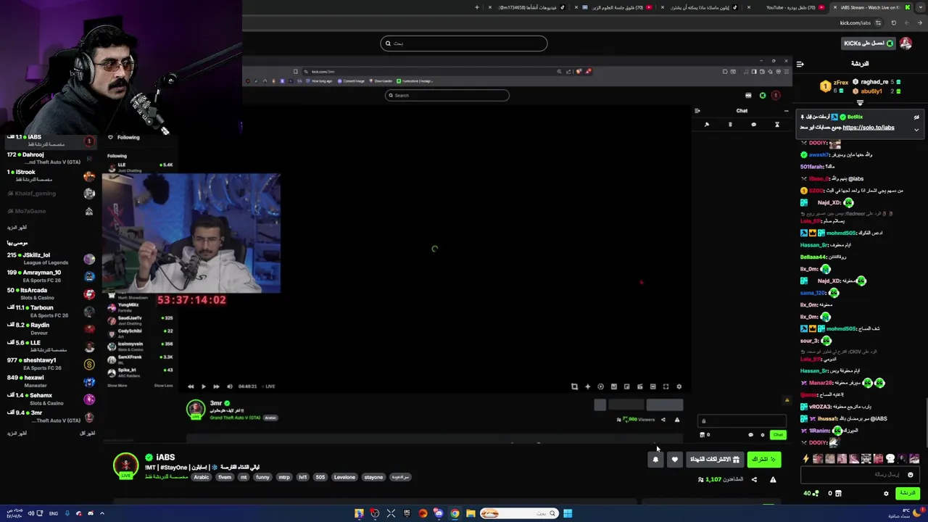
Task: Click the funny tag chip
Action: coord(262,477)
